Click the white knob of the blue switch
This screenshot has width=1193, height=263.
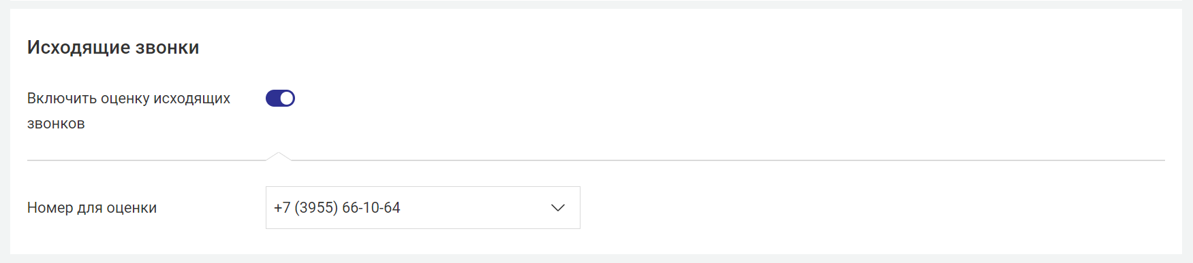287,99
